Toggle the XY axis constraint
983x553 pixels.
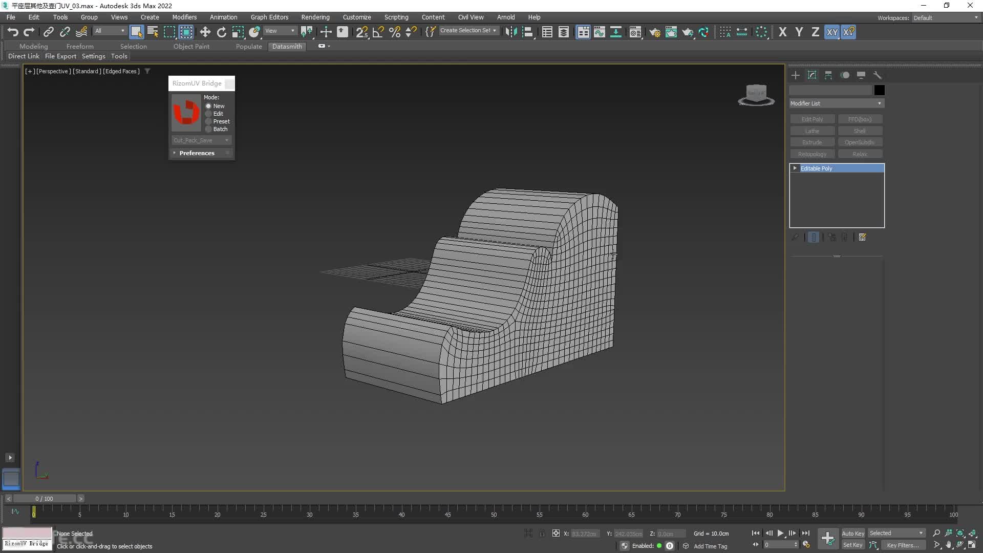[832, 32]
